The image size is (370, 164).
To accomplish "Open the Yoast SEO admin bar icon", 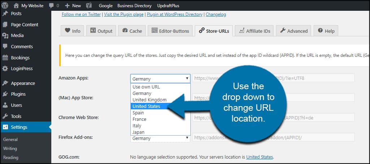I will (x=89, y=5).
